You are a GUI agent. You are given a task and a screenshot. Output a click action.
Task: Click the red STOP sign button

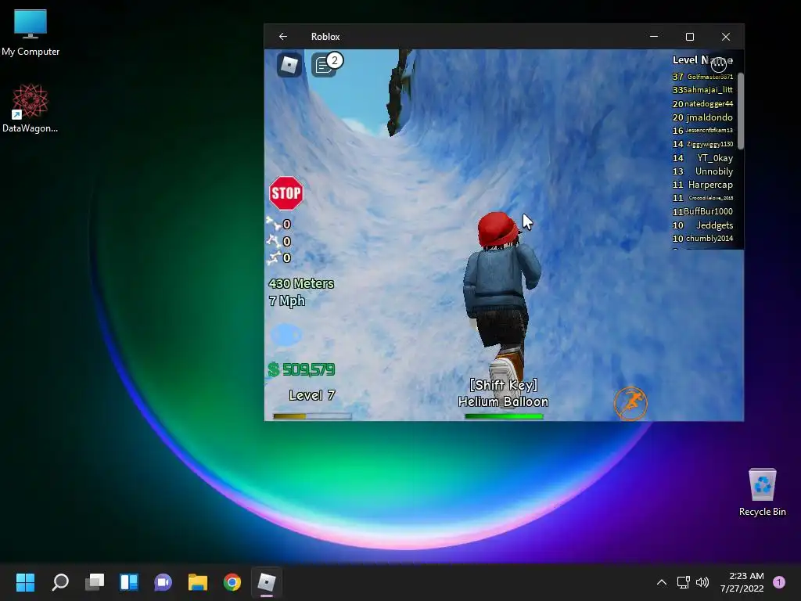(x=286, y=193)
